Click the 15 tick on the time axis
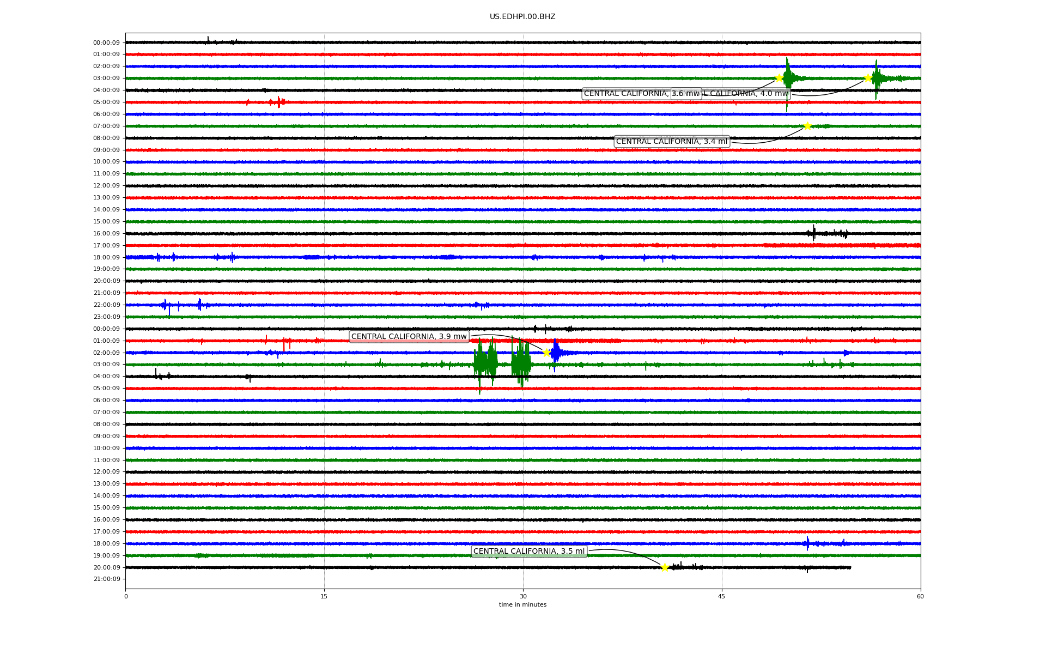This screenshot has height=654, width=1046. point(324,596)
